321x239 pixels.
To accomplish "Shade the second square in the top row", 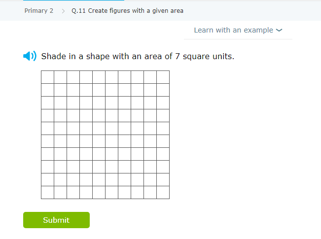I will point(60,77).
